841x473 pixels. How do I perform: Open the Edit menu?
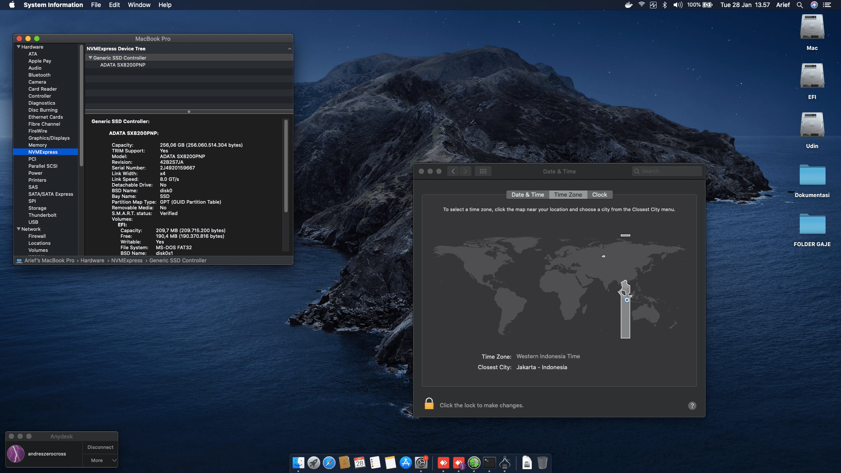click(114, 5)
